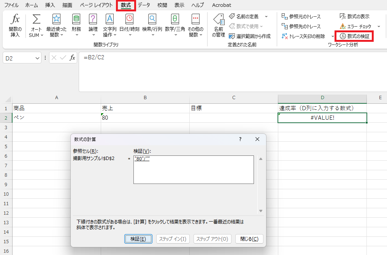Open the Financial (財務) functions library
Image resolution: width=387 pixels, height=255 pixels.
(x=76, y=25)
